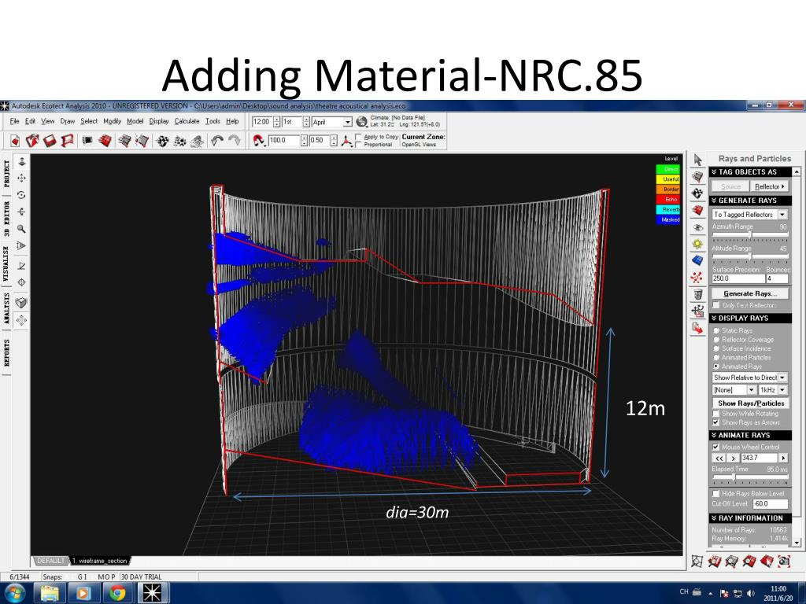Select the Reflector Coverage radio option

tap(716, 340)
